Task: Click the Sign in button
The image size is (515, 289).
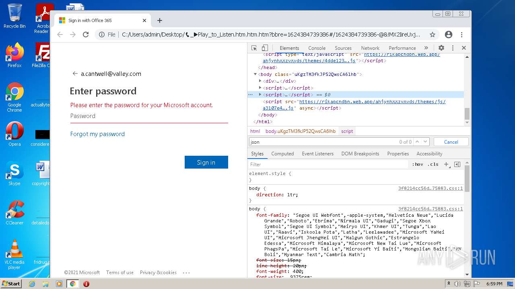Action: tap(206, 162)
